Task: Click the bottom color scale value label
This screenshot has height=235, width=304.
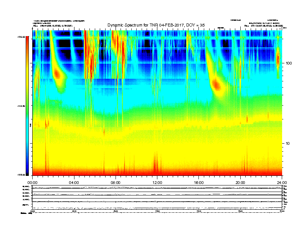Action: (x=21, y=175)
